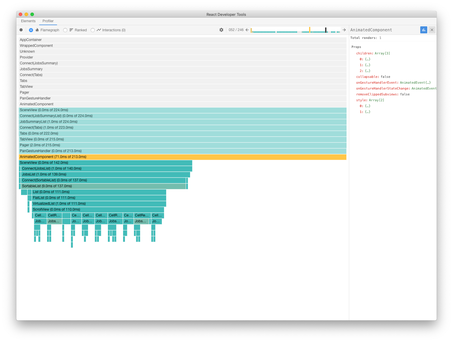This screenshot has height=342, width=453.
Task: Click the line-chart icon beside Interactions
Action: (x=99, y=30)
